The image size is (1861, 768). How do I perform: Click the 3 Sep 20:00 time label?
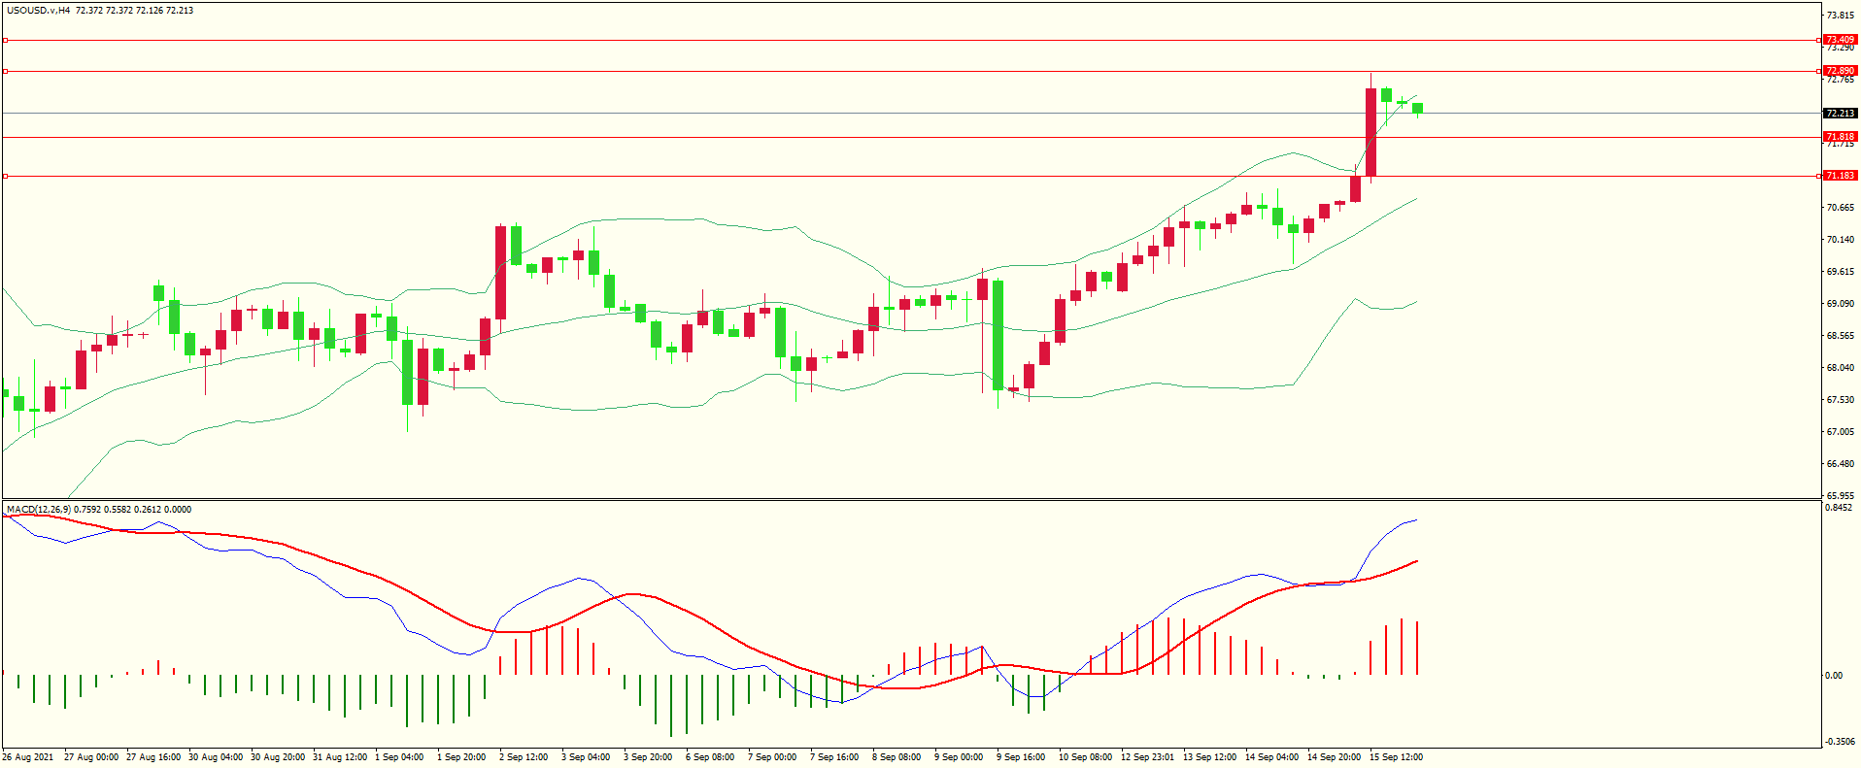(x=648, y=757)
